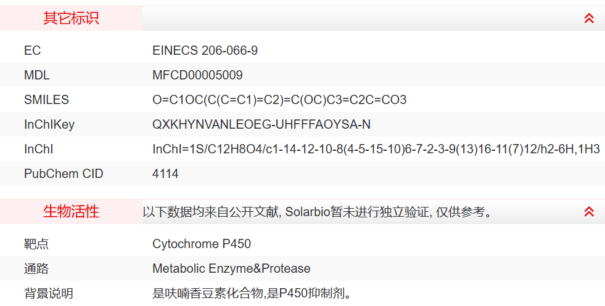This screenshot has width=605, height=306.
Task: Click the Solarbio disclaimer text
Action: [x=318, y=212]
